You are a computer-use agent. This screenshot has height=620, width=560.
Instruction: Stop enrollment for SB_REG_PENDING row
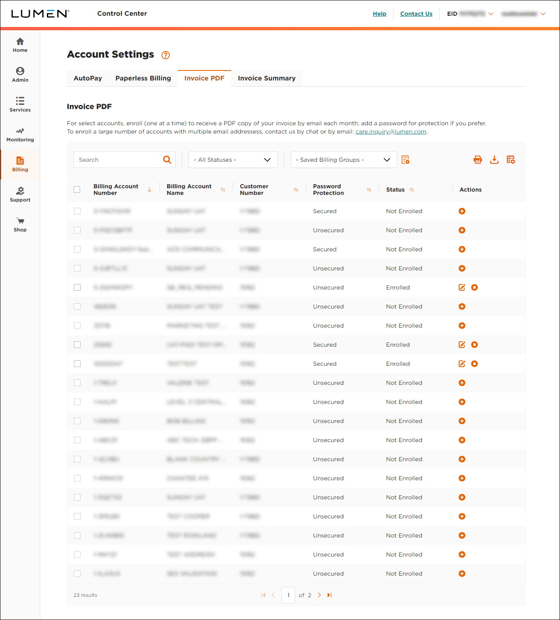tap(474, 287)
